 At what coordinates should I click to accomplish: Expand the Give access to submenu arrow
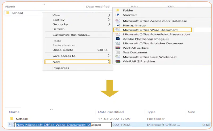(x=109, y=56)
